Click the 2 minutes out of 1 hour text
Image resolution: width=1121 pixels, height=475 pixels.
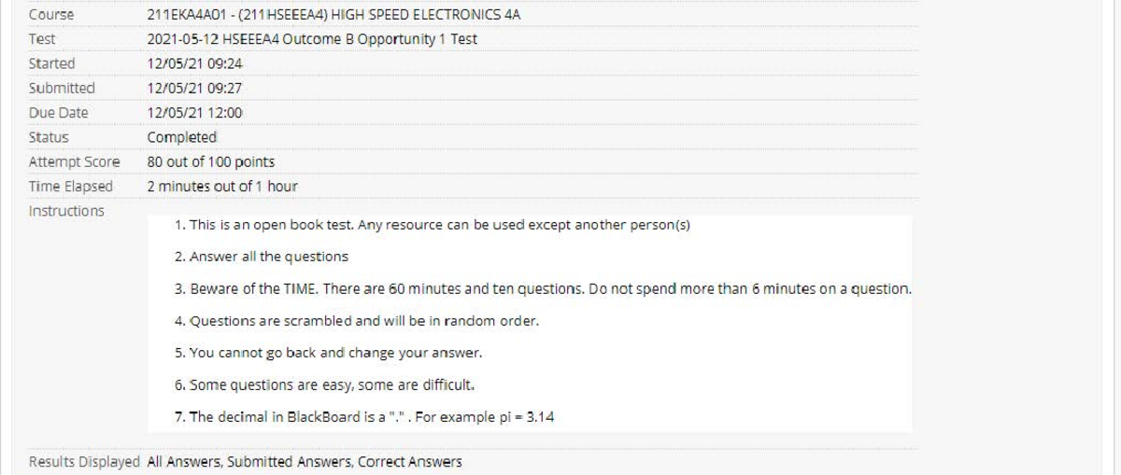tap(222, 186)
